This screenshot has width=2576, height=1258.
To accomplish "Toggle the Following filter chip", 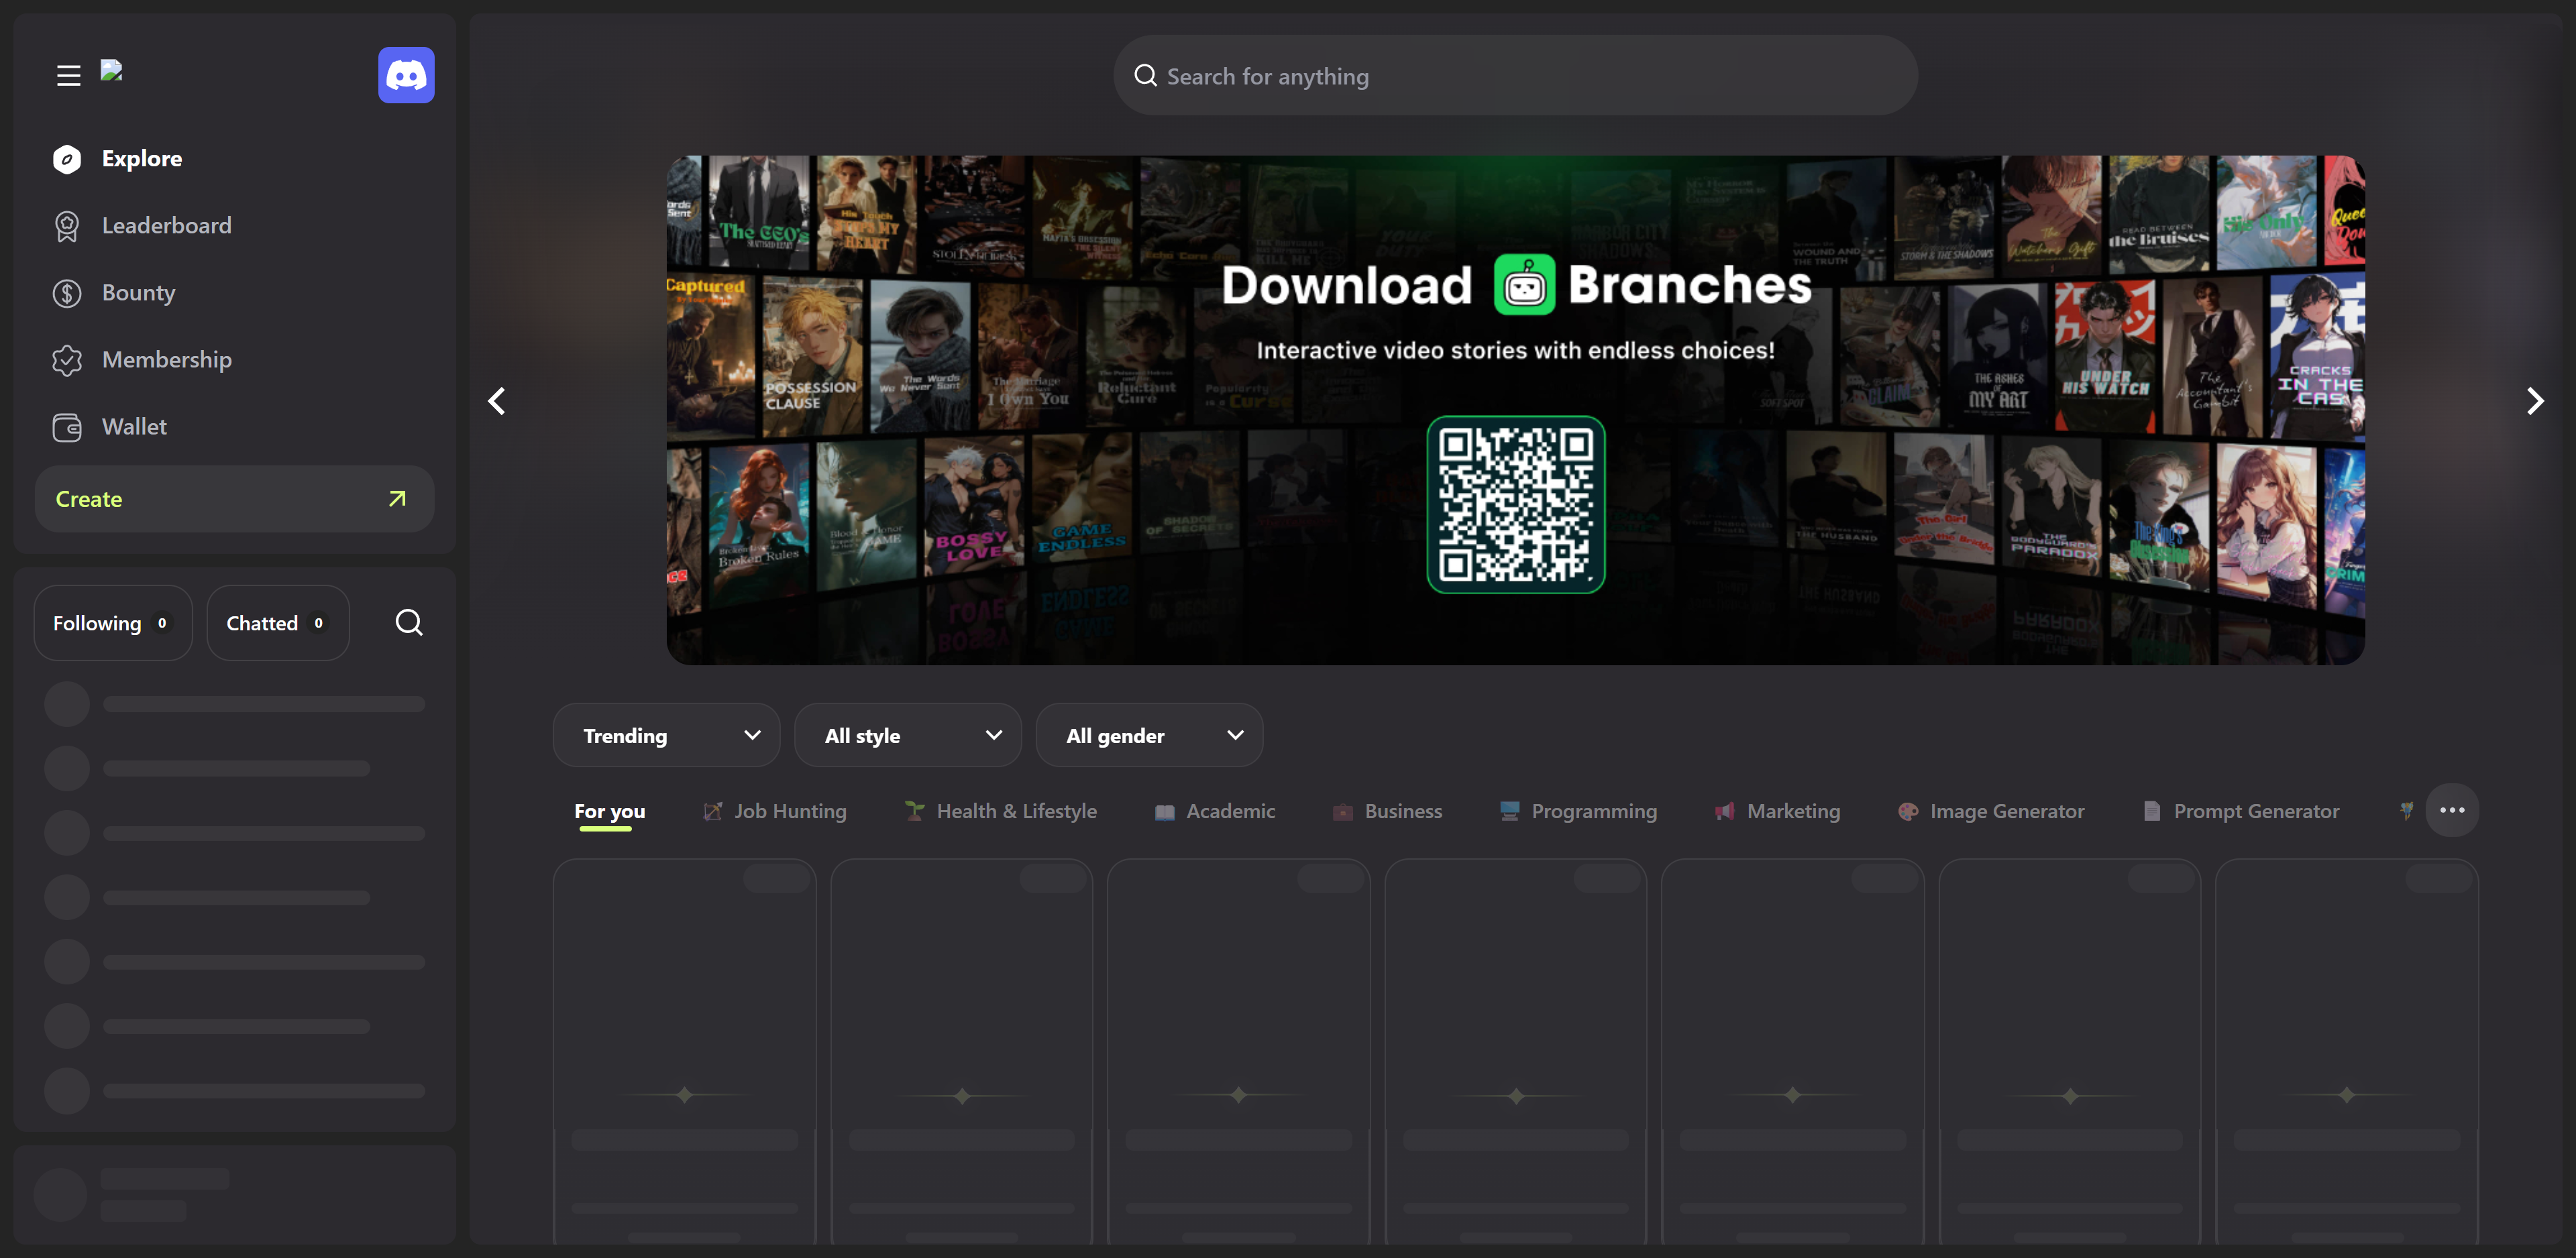I will click(112, 623).
